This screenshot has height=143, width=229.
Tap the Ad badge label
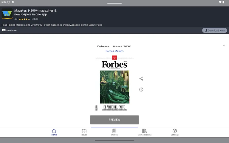tap(4, 30)
